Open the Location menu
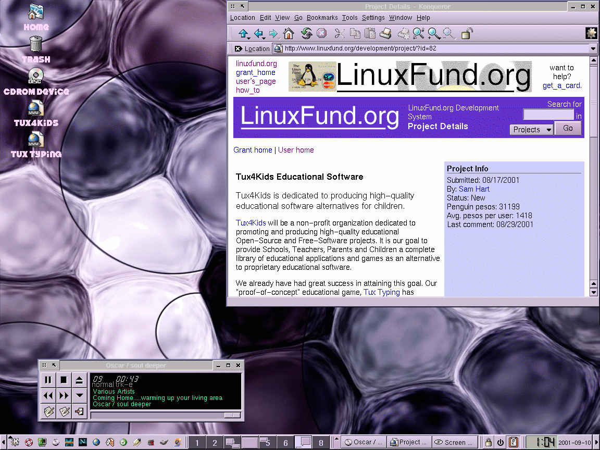 (x=242, y=18)
